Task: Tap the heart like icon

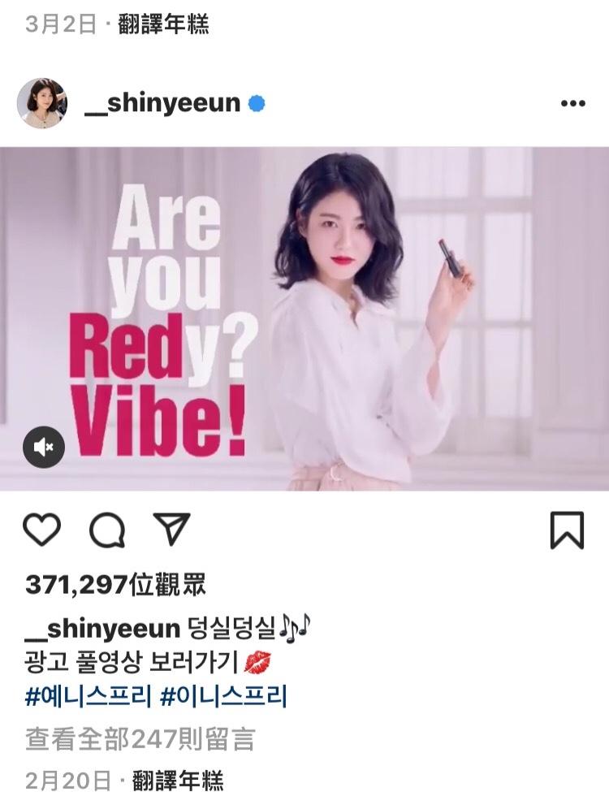Action: (42, 530)
